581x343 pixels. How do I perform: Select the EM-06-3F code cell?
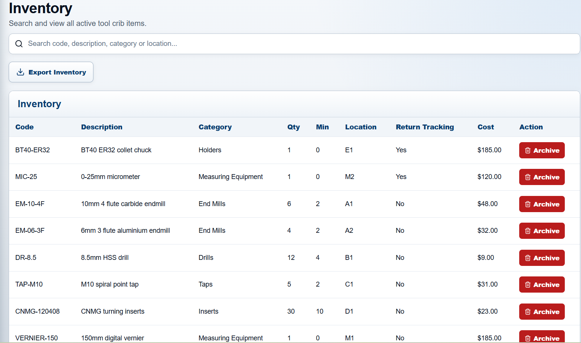click(x=30, y=231)
